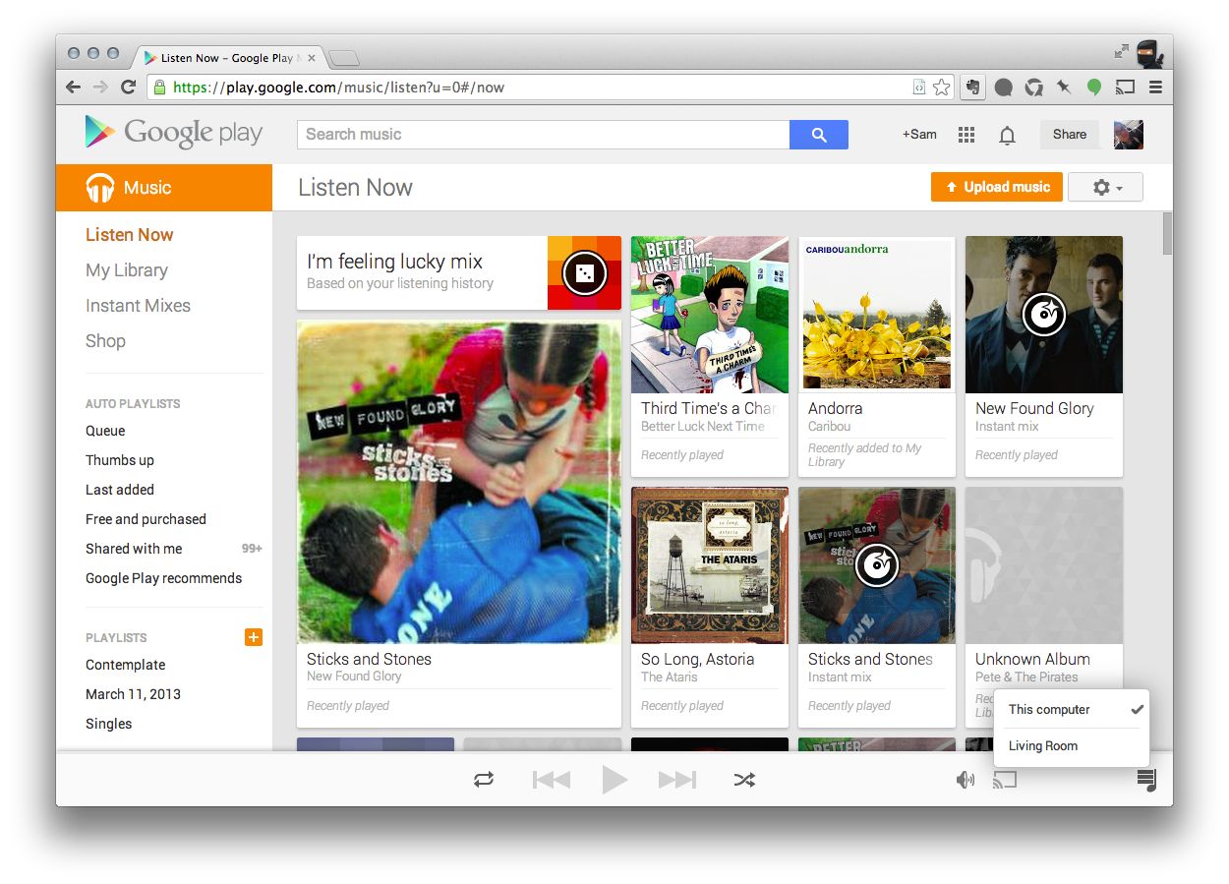
Task: Click the Cast to device icon
Action: [1004, 780]
